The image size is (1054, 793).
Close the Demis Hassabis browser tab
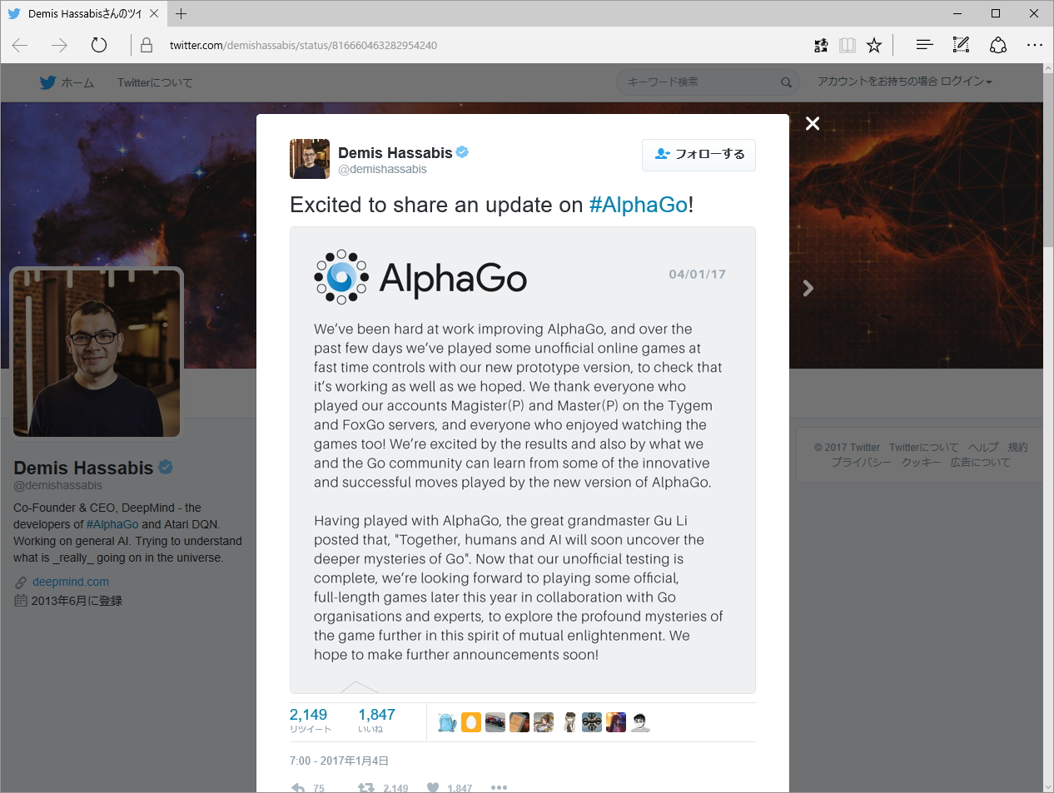154,13
